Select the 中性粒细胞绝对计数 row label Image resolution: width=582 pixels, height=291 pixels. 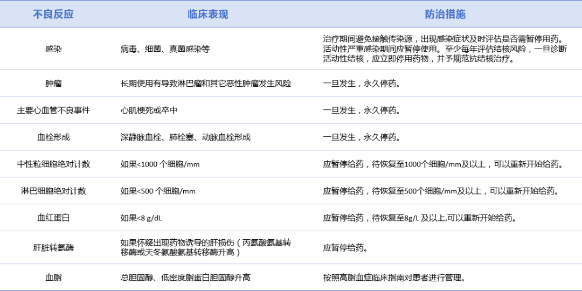tap(53, 164)
